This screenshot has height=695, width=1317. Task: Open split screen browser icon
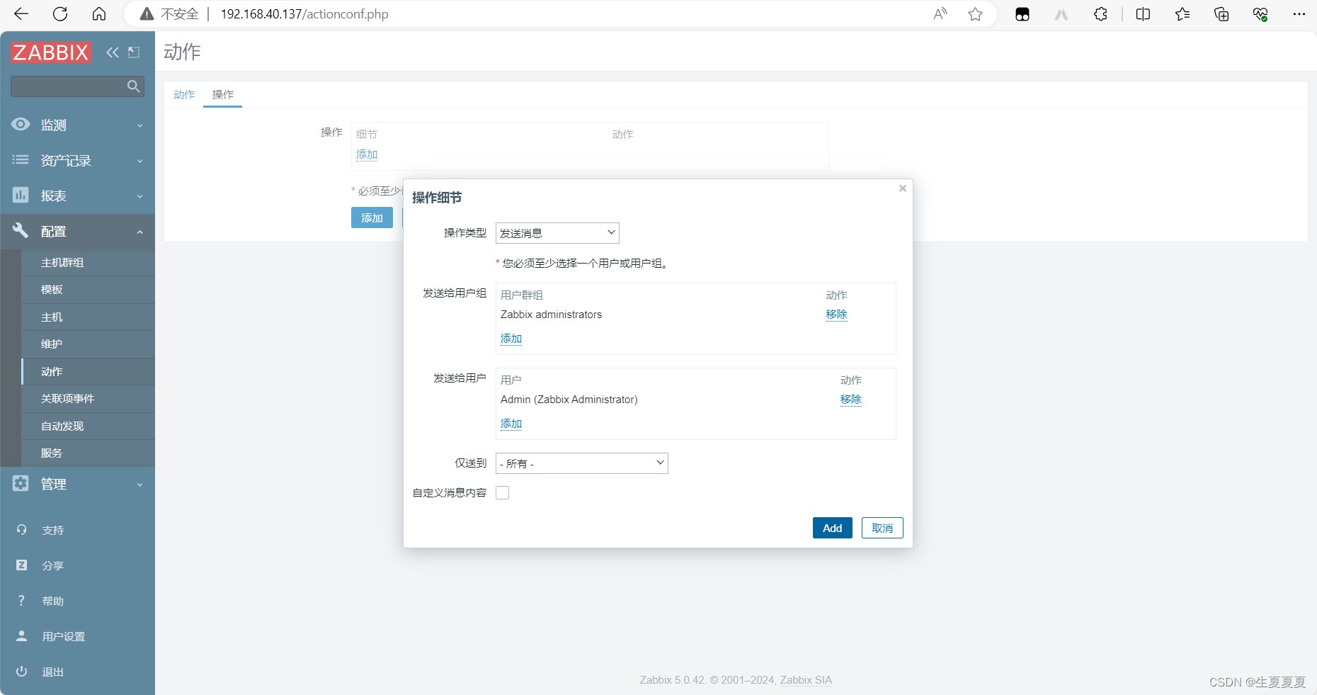1143,14
